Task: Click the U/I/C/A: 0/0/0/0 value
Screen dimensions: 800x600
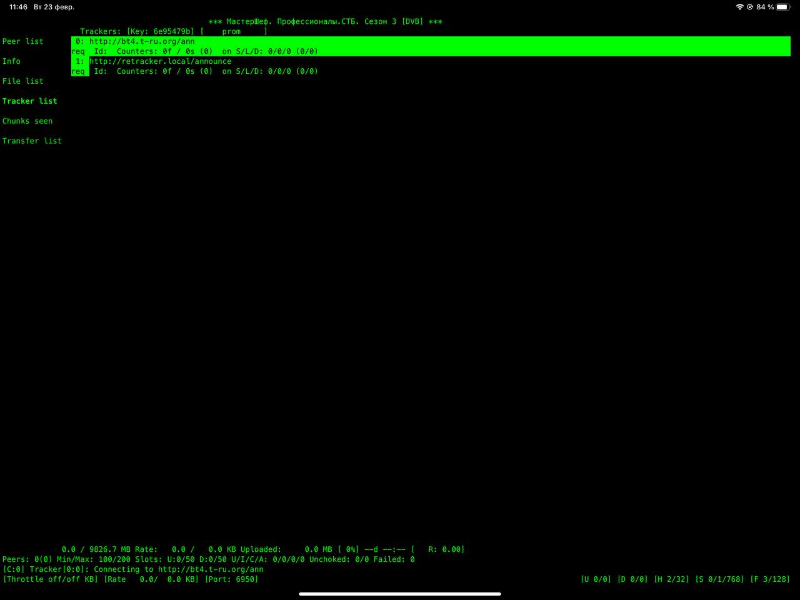Action: pos(268,559)
